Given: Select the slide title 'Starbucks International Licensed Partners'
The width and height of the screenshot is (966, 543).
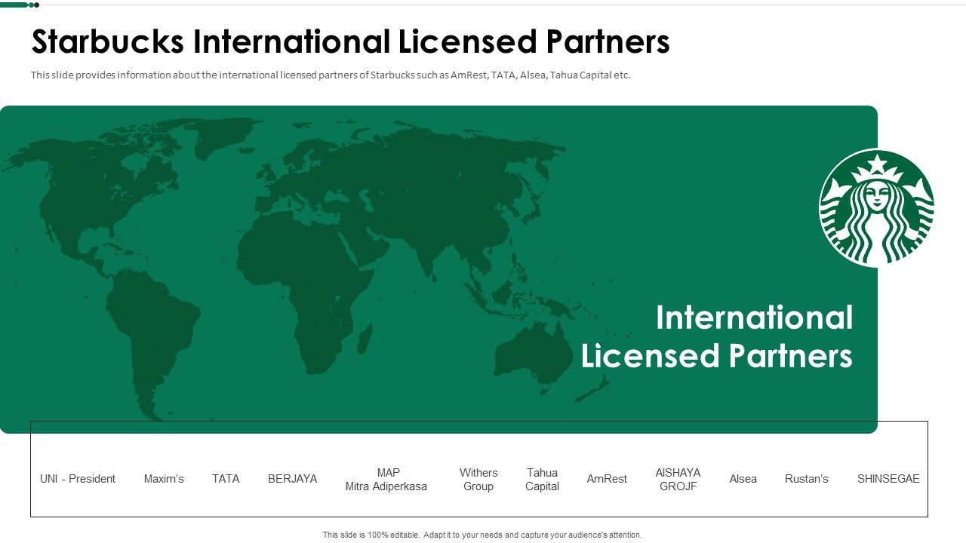Looking at the screenshot, I should 350,42.
